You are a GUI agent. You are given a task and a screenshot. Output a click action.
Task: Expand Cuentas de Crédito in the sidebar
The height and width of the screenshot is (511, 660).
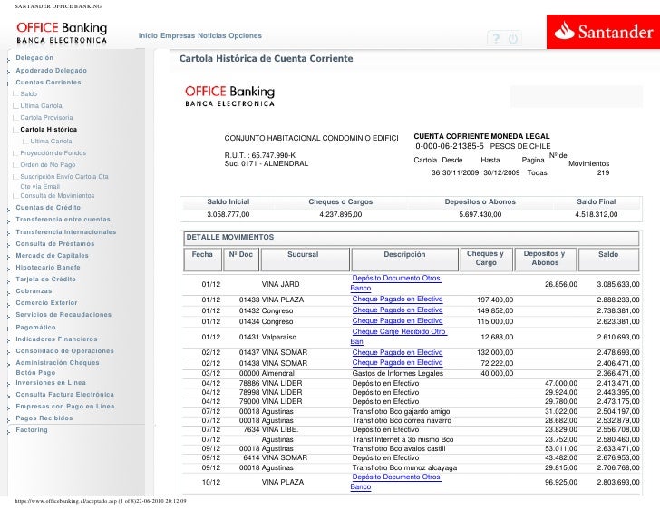pyautogui.click(x=48, y=208)
